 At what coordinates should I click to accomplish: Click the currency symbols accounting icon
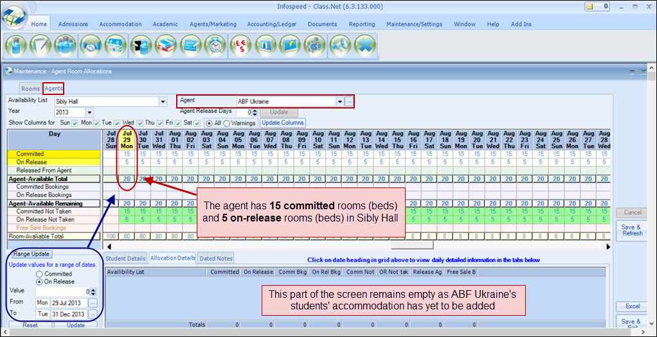pos(242,46)
